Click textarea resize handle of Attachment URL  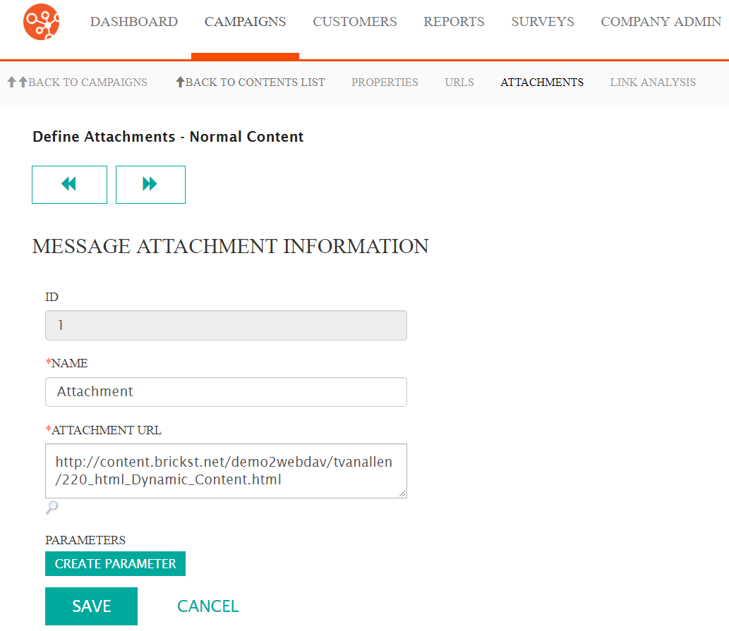click(402, 494)
